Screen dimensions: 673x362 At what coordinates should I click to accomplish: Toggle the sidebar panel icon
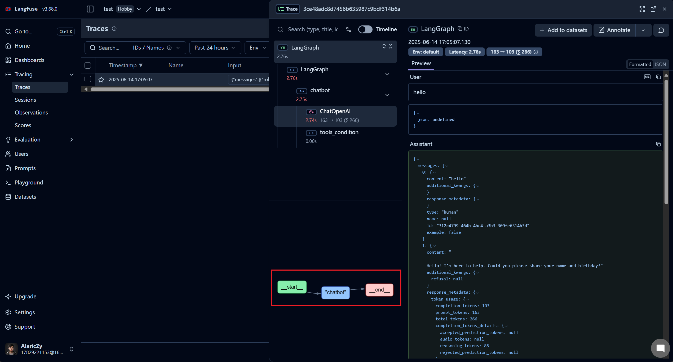pos(90,9)
